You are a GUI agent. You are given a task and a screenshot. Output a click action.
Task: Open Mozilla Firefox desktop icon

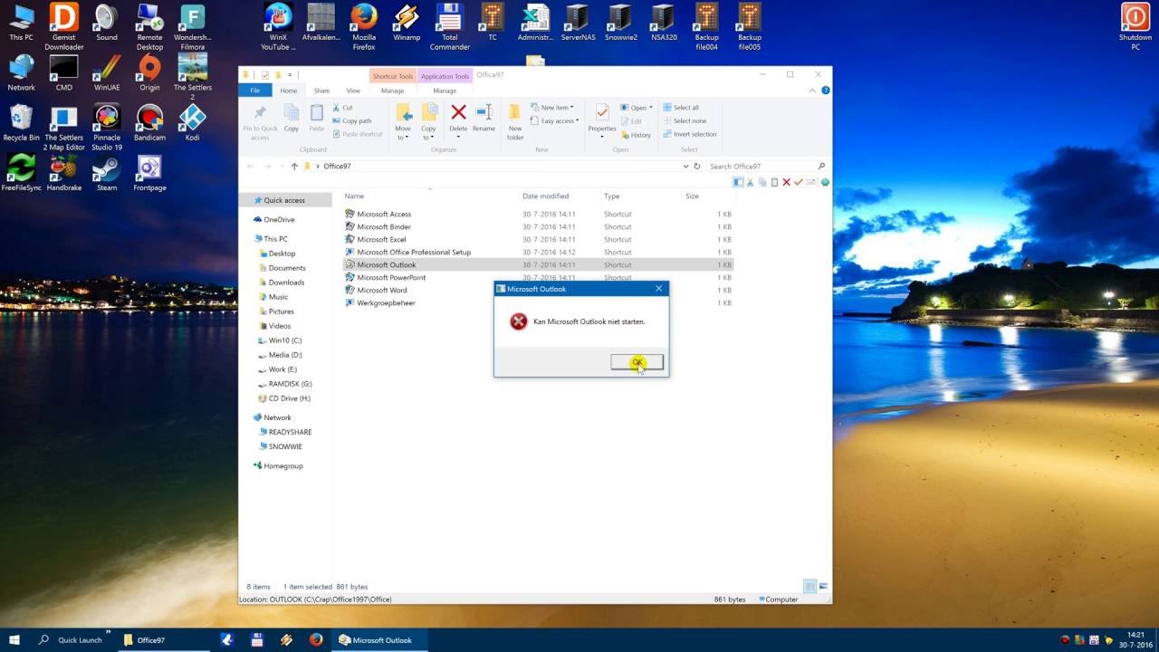click(x=363, y=27)
